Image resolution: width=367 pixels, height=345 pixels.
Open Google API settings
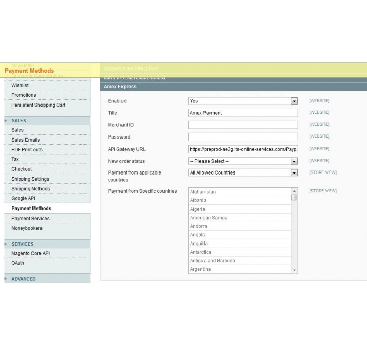(47, 199)
